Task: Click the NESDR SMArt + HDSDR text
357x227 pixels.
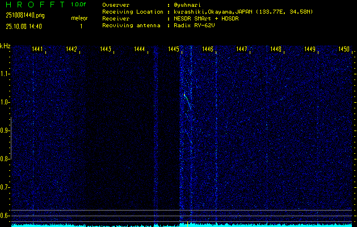Action: click(206, 19)
